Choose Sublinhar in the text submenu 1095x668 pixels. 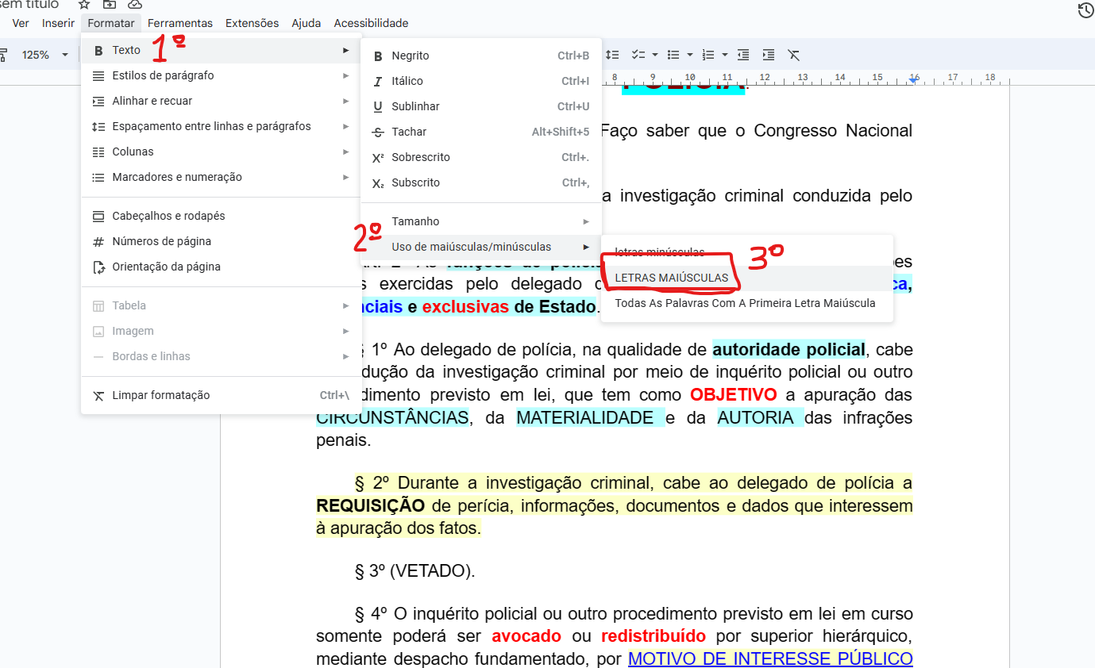(481, 106)
